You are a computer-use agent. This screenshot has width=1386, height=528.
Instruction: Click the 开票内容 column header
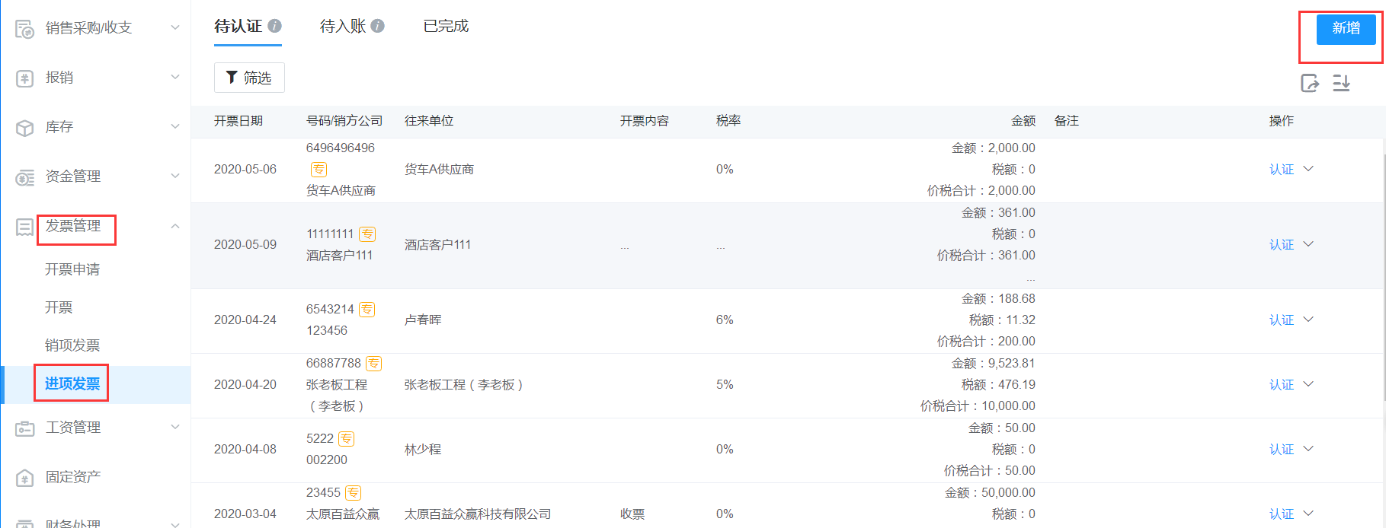pyautogui.click(x=645, y=121)
